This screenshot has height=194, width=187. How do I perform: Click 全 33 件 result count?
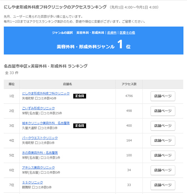[x=12, y=73]
